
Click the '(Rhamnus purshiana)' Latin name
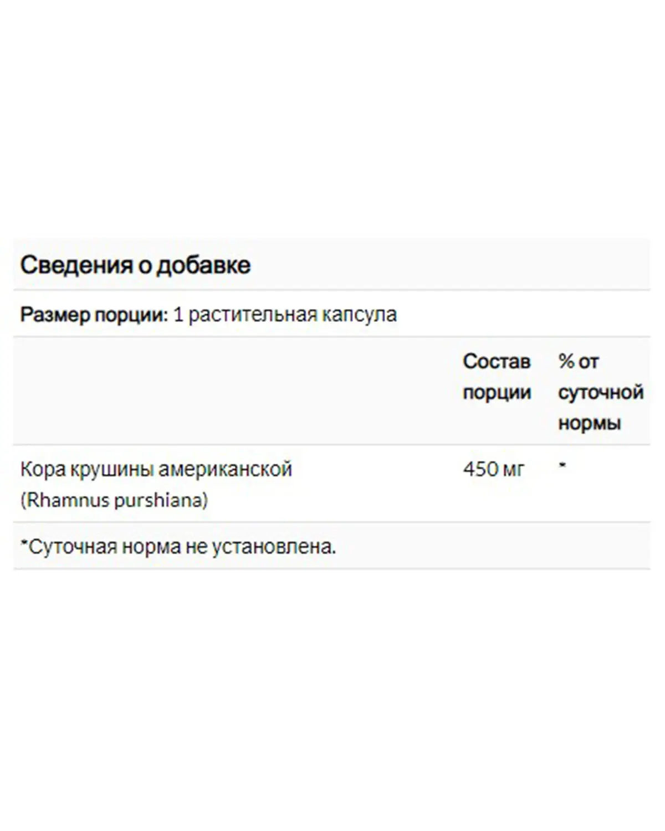(114, 500)
